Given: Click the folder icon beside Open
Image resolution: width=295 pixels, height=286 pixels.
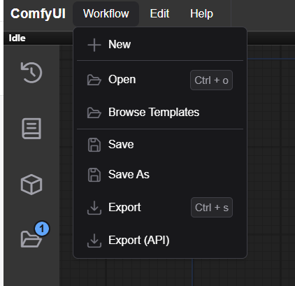Looking at the screenshot, I should coord(94,80).
